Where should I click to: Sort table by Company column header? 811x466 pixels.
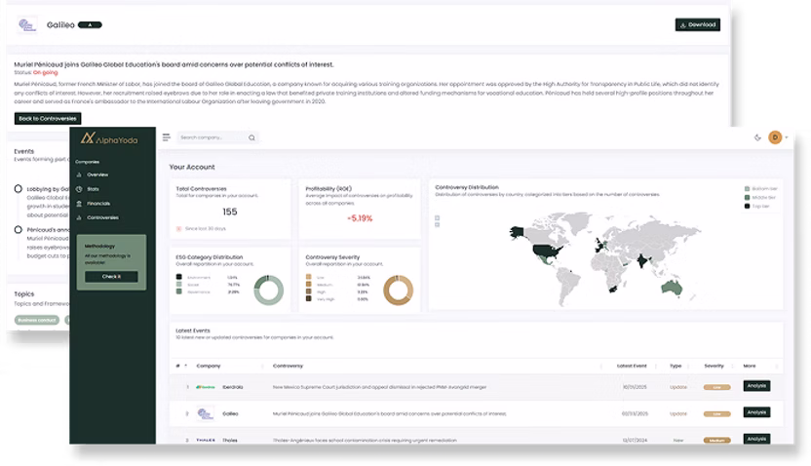tap(209, 366)
